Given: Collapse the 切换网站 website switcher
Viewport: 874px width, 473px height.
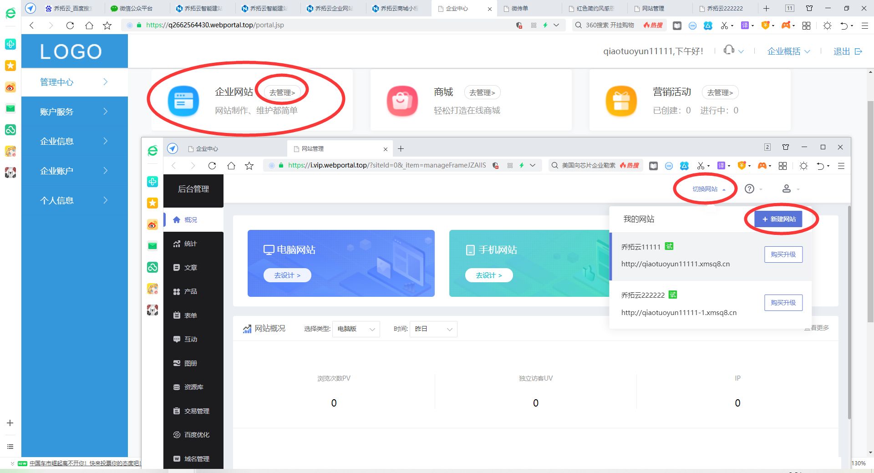Looking at the screenshot, I should (x=705, y=188).
